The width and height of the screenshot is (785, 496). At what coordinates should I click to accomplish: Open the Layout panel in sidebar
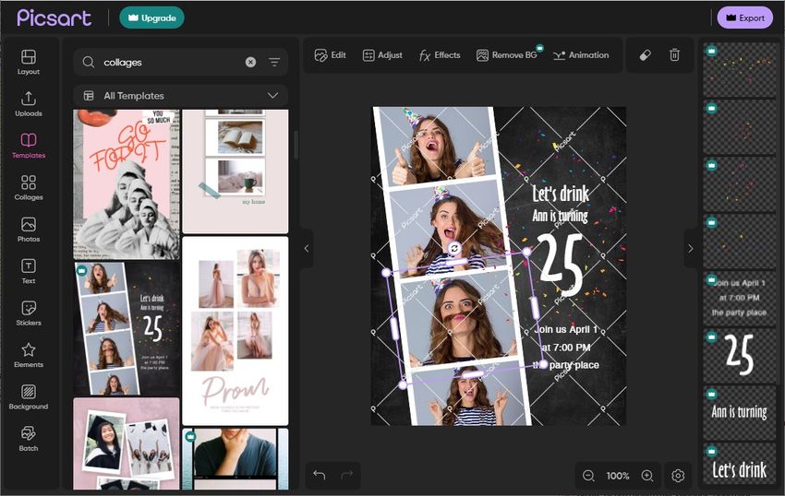29,62
